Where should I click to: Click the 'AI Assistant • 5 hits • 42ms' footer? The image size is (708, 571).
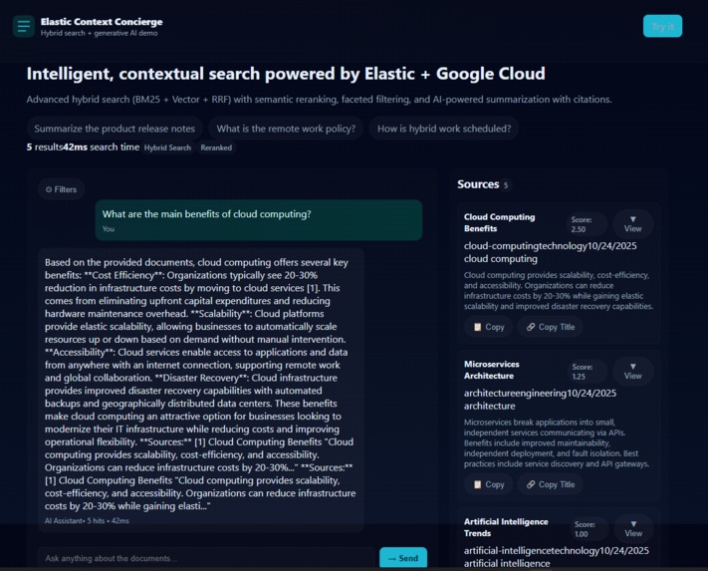click(87, 521)
